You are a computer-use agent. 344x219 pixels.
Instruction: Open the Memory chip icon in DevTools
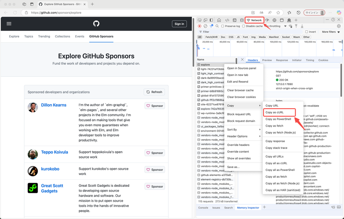click(274, 20)
